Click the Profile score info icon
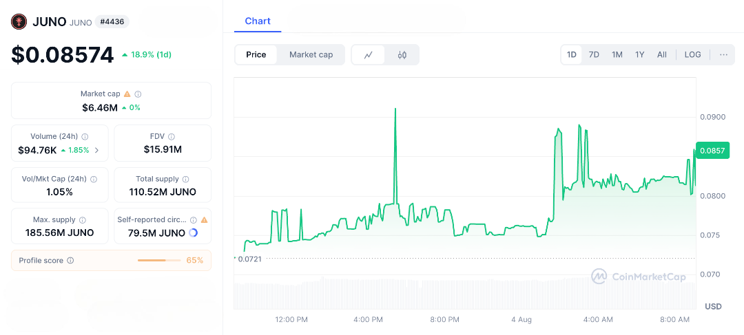 click(x=70, y=261)
